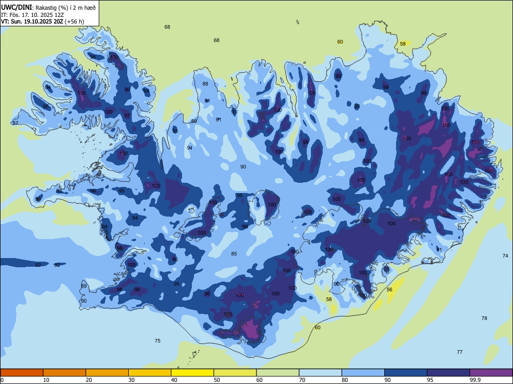Click the legend tick label '80'

coord(345,380)
